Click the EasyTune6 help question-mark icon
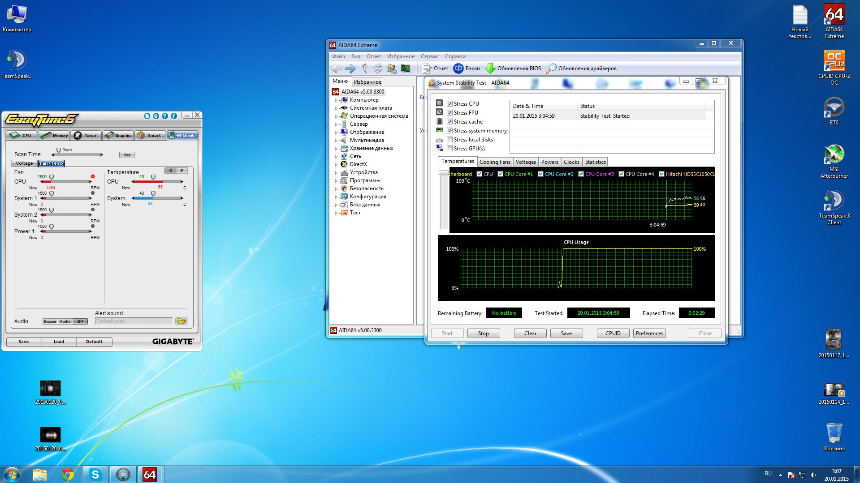The width and height of the screenshot is (860, 483). (165, 116)
